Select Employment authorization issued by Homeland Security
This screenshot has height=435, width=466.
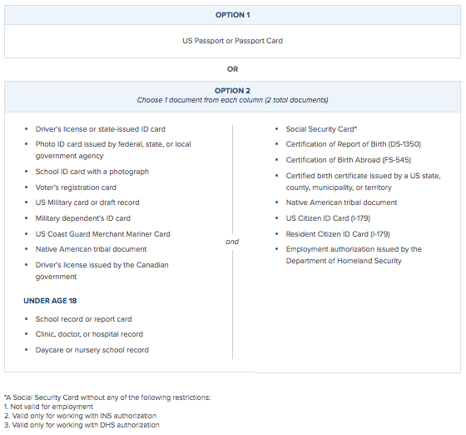pyautogui.click(x=354, y=255)
